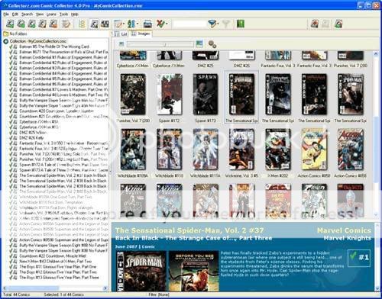The height and width of the screenshot is (299, 382).
Task: Click the rightmost green comic icon on the toolbar
Action: point(338,24)
